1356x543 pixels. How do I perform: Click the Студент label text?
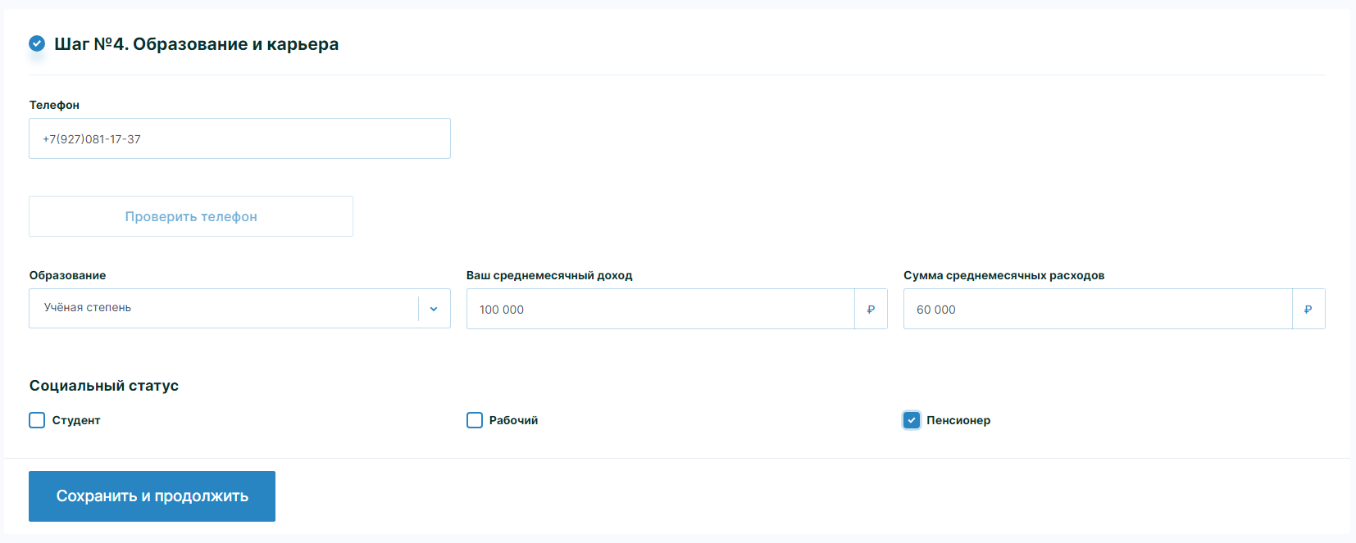tap(76, 420)
